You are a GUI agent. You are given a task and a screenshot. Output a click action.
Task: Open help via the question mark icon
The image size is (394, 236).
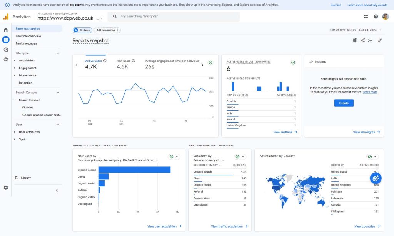[x=375, y=17]
